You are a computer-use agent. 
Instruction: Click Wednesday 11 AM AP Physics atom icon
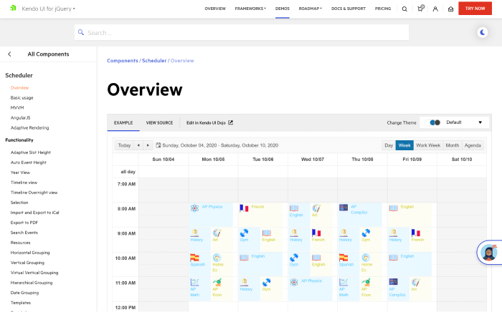pyautogui.click(x=294, y=282)
